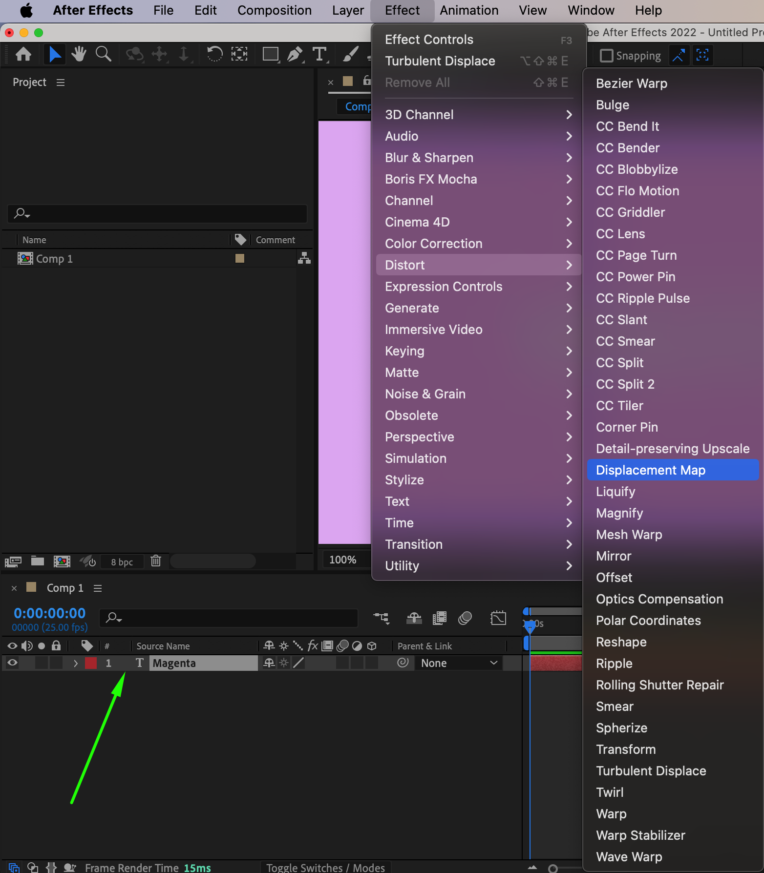Create a new composition from Project panel
The image size is (764, 873).
[62, 561]
